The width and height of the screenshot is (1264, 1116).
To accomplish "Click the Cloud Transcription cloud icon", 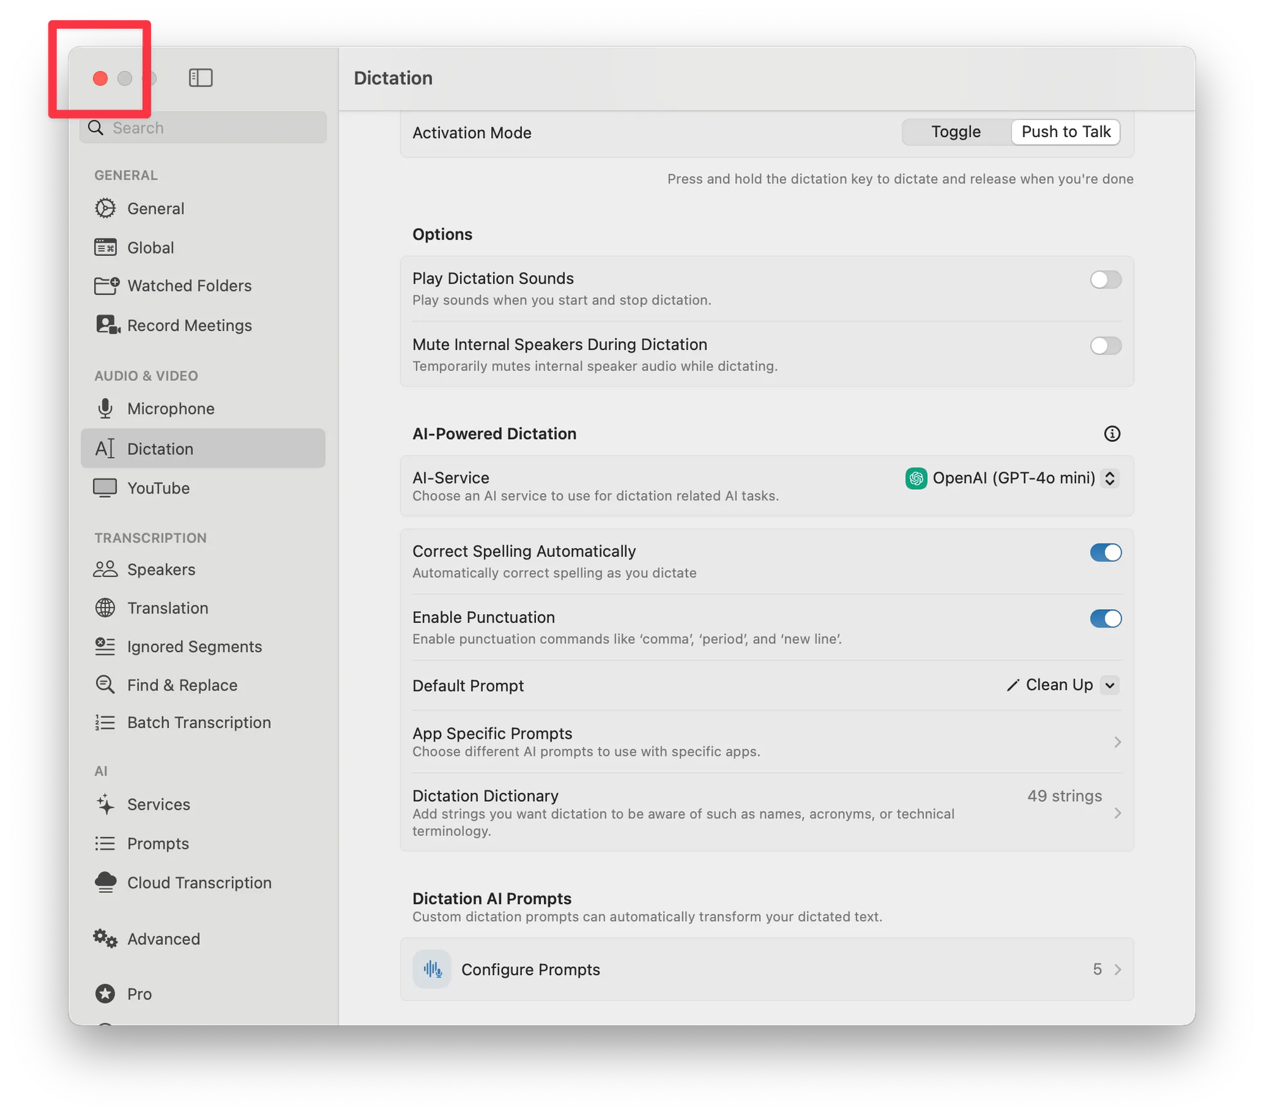I will point(106,882).
